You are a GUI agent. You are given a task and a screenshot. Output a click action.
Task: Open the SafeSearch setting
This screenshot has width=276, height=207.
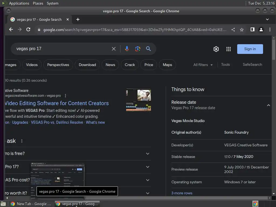point(252,65)
